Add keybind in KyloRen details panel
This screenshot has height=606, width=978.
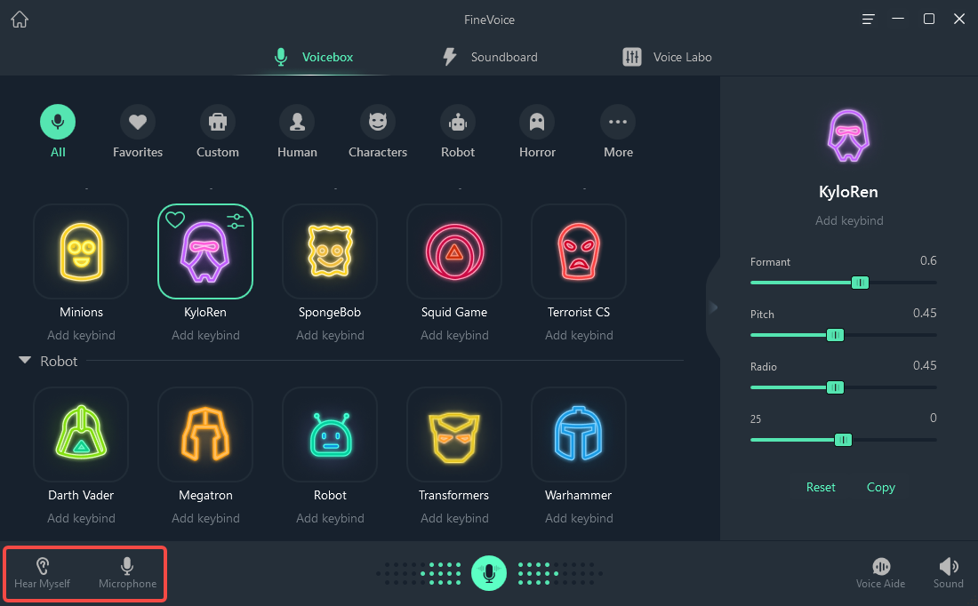click(849, 220)
